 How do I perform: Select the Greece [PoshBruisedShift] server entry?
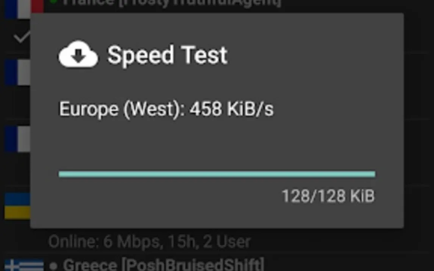point(163,265)
